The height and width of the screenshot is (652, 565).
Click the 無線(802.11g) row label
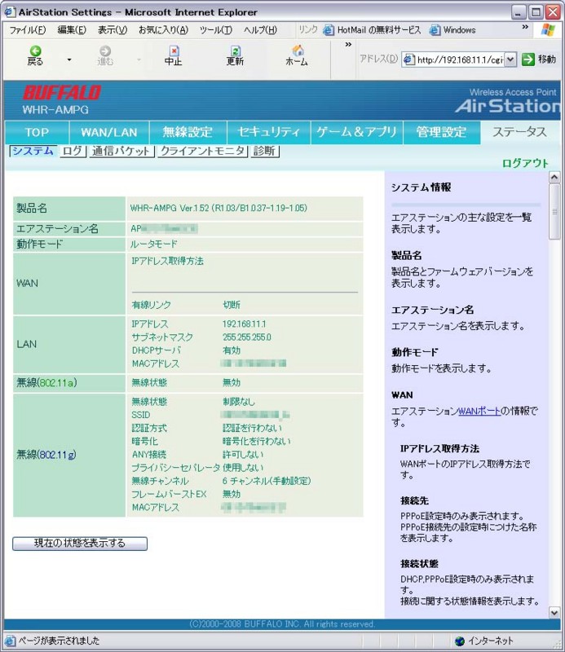[46, 455]
